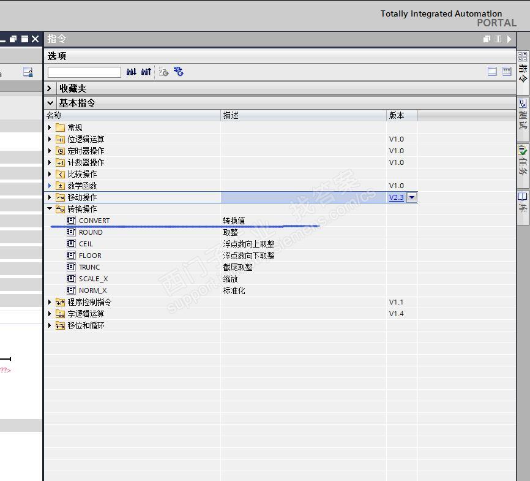Select the CONVERT instruction
The width and height of the screenshot is (530, 481).
[x=94, y=221]
